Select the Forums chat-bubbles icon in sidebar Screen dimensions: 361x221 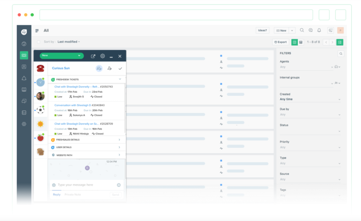point(24,101)
